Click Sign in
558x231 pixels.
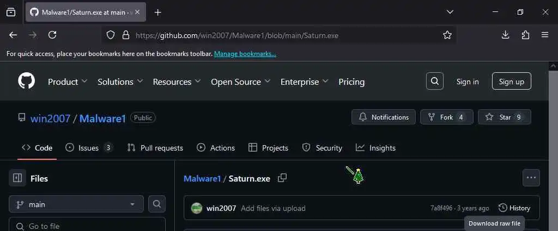click(x=468, y=82)
